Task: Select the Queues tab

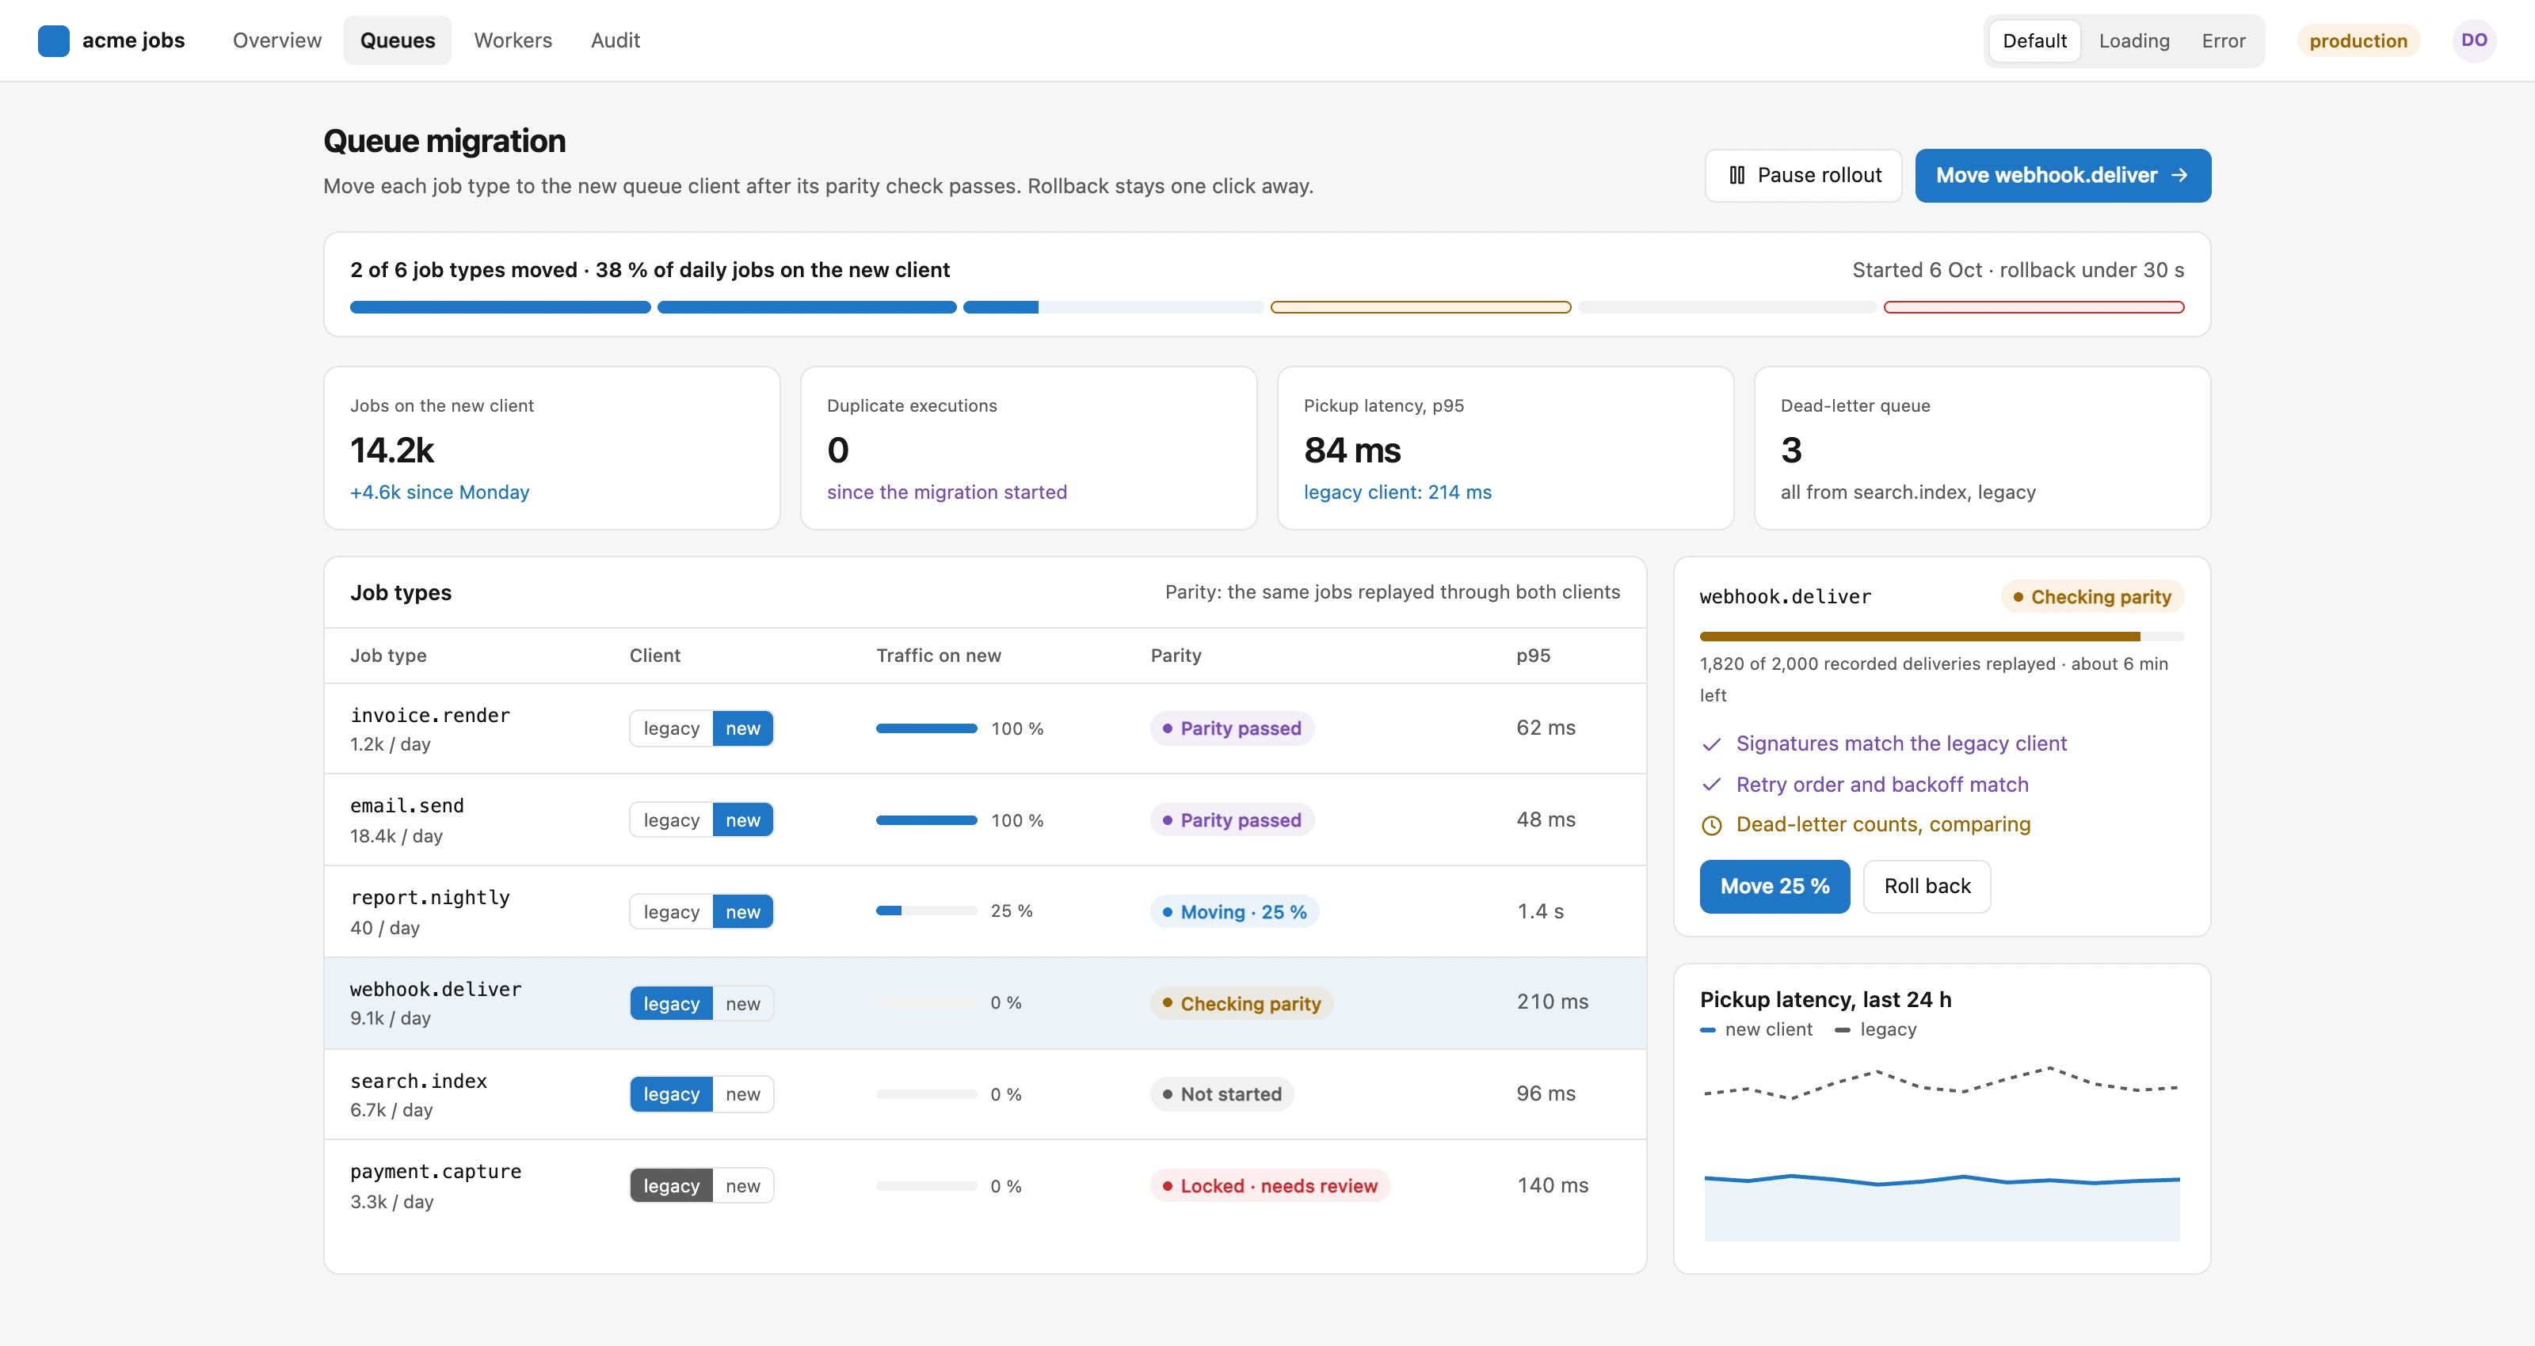Action: [x=398, y=40]
